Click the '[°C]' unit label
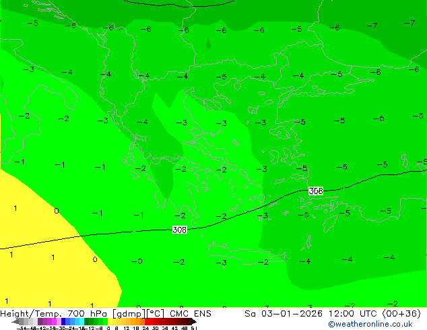Image resolution: width=427 pixels, height=330 pixels. coord(156,314)
